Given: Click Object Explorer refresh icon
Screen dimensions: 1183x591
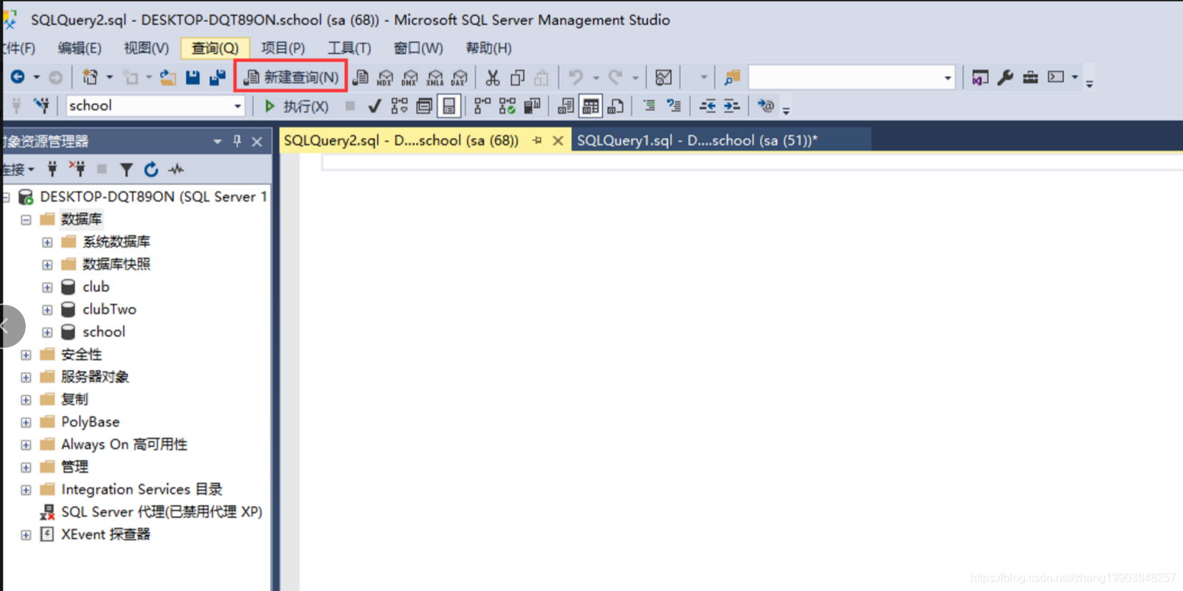Looking at the screenshot, I should [x=151, y=170].
